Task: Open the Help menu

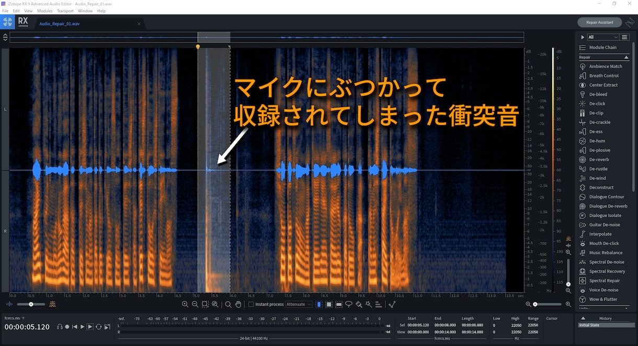Action: 101,10
